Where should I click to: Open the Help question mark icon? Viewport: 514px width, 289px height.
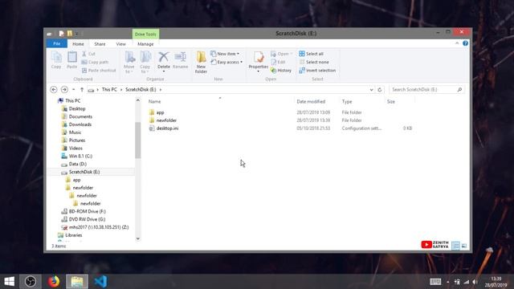(465, 43)
